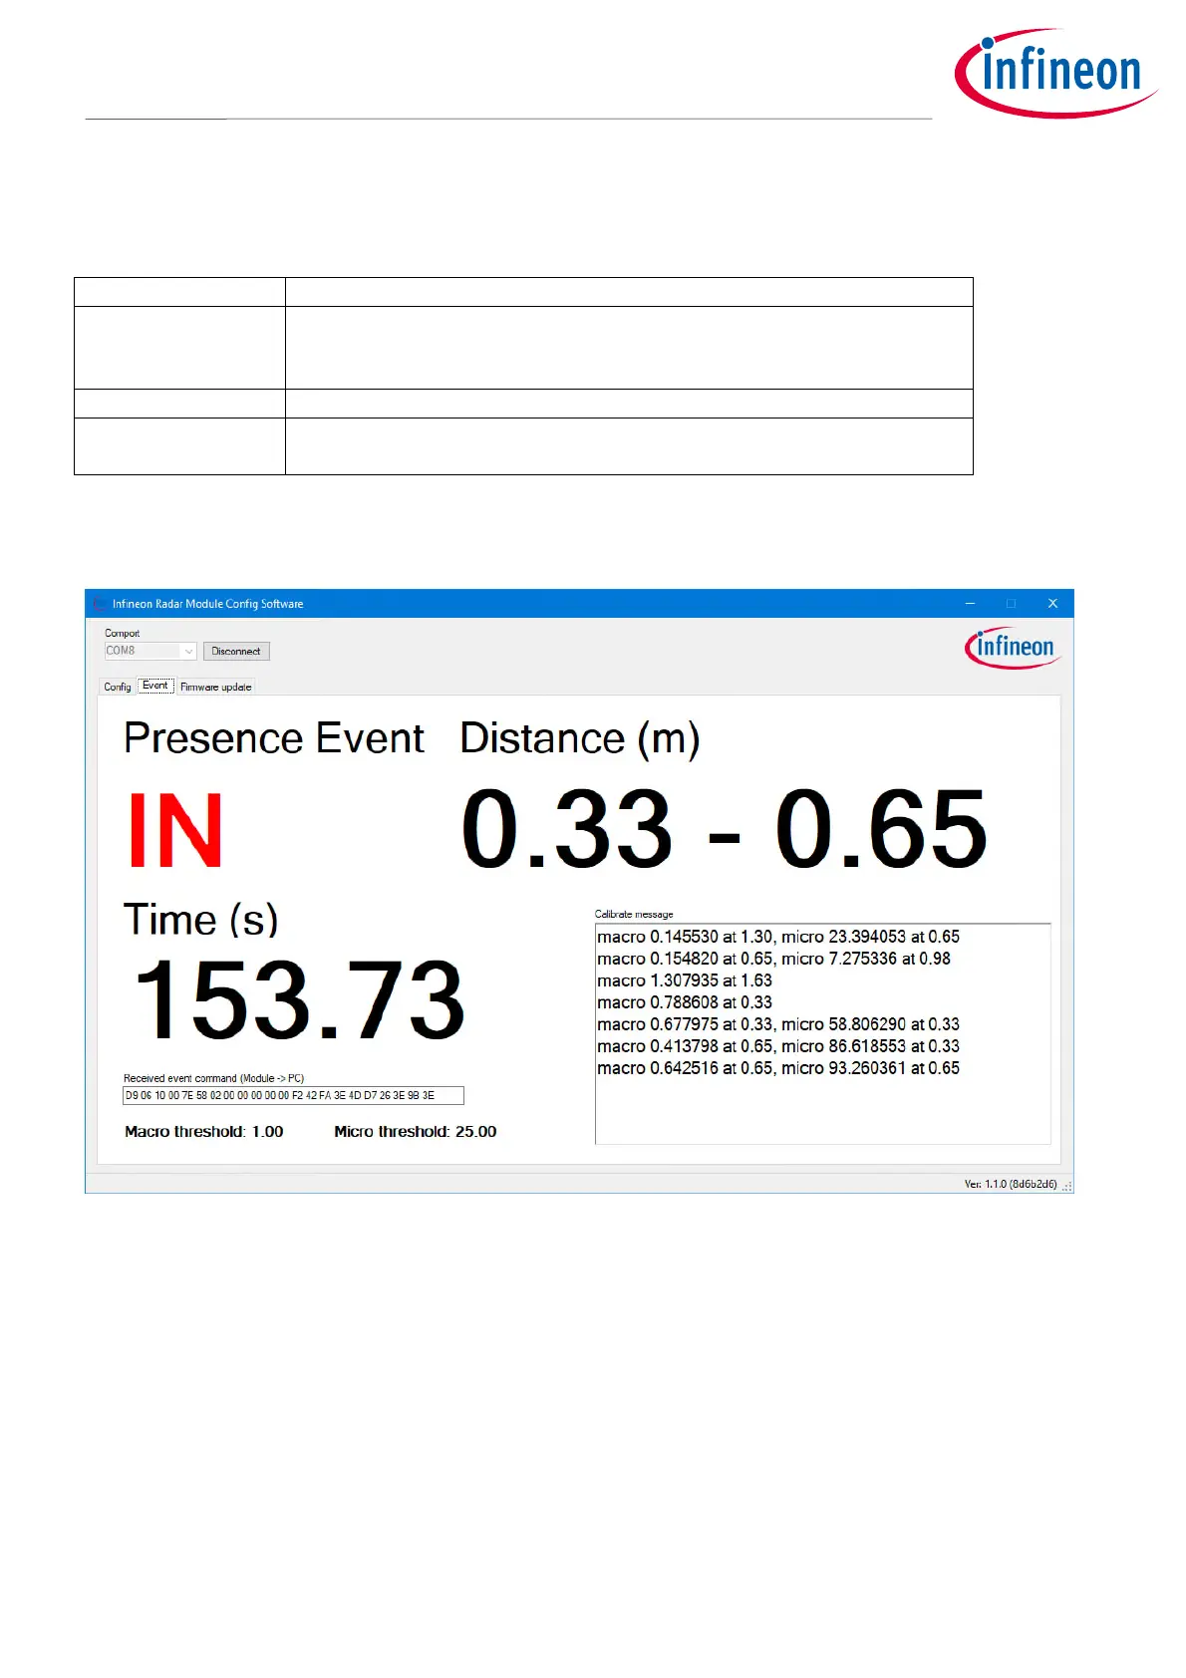
Task: Click the red IN presence status
Action: (175, 831)
